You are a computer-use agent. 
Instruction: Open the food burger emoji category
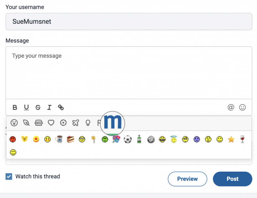[x=39, y=123]
